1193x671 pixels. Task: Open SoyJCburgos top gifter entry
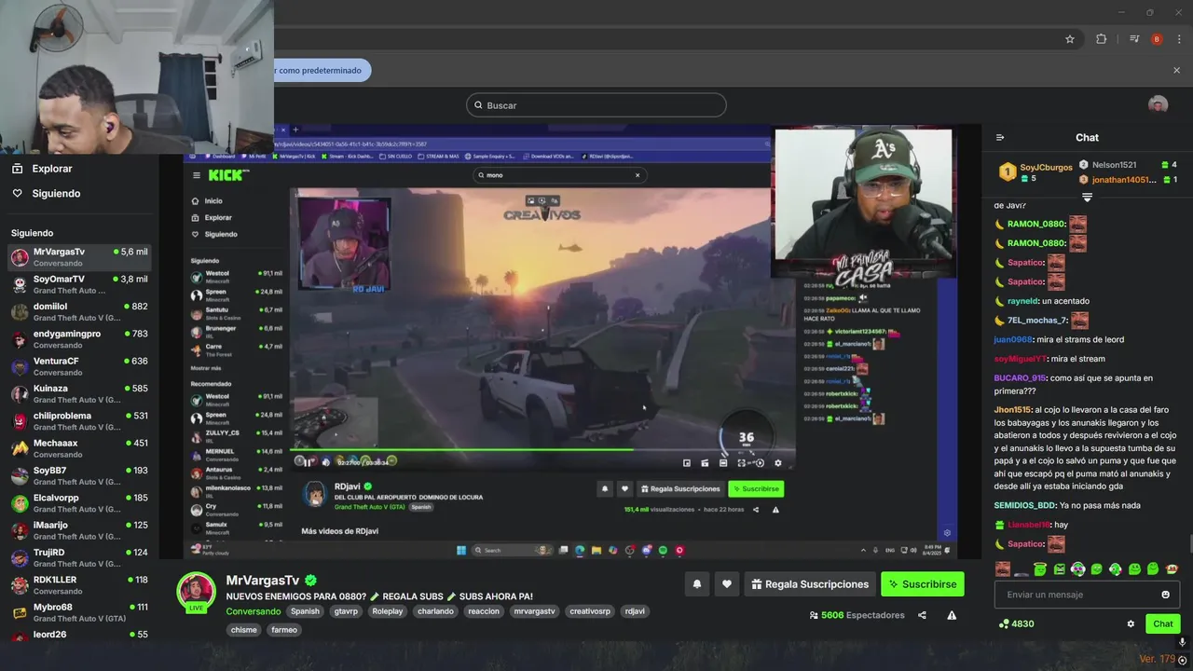pyautogui.click(x=1035, y=171)
